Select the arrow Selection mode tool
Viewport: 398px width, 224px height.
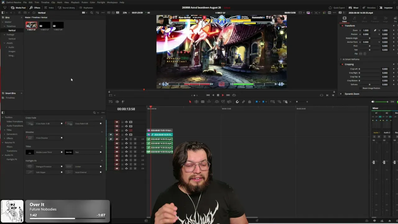190,102
